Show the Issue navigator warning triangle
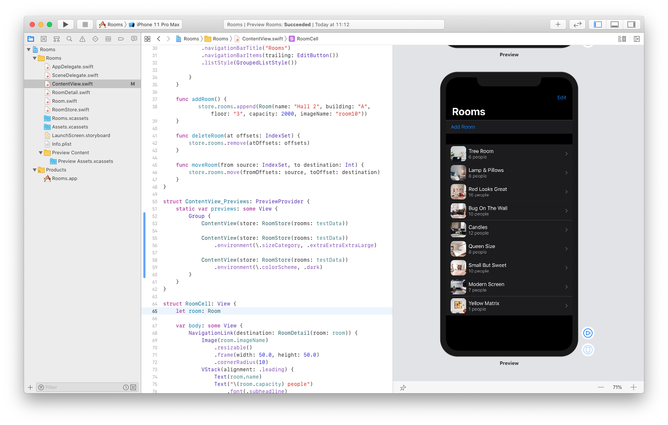 82,39
